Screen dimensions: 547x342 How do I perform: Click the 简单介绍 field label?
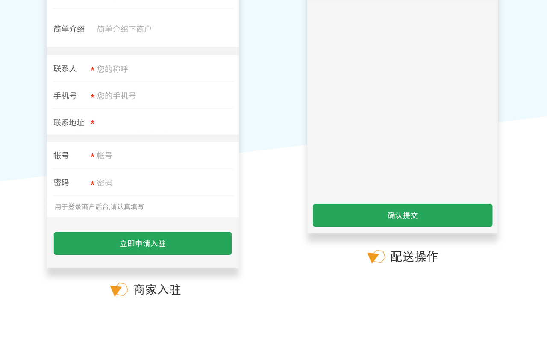pos(69,29)
